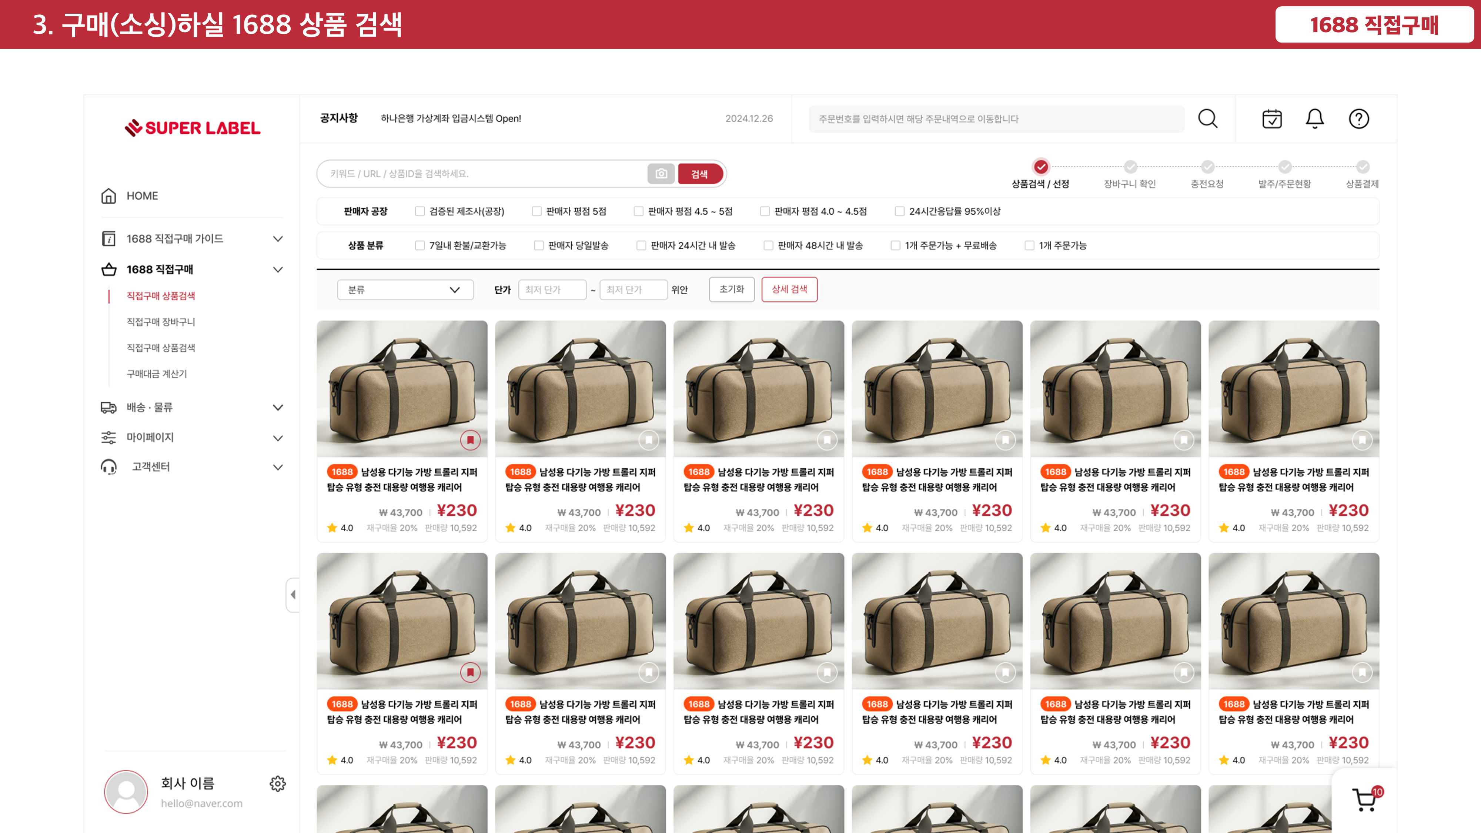Image resolution: width=1481 pixels, height=833 pixels.
Task: Check 7일내 환불/교환가능 checkbox
Action: point(420,245)
